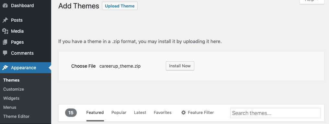The image size is (329, 124).
Task: Expand the Feature Filter options
Action: pyautogui.click(x=198, y=113)
